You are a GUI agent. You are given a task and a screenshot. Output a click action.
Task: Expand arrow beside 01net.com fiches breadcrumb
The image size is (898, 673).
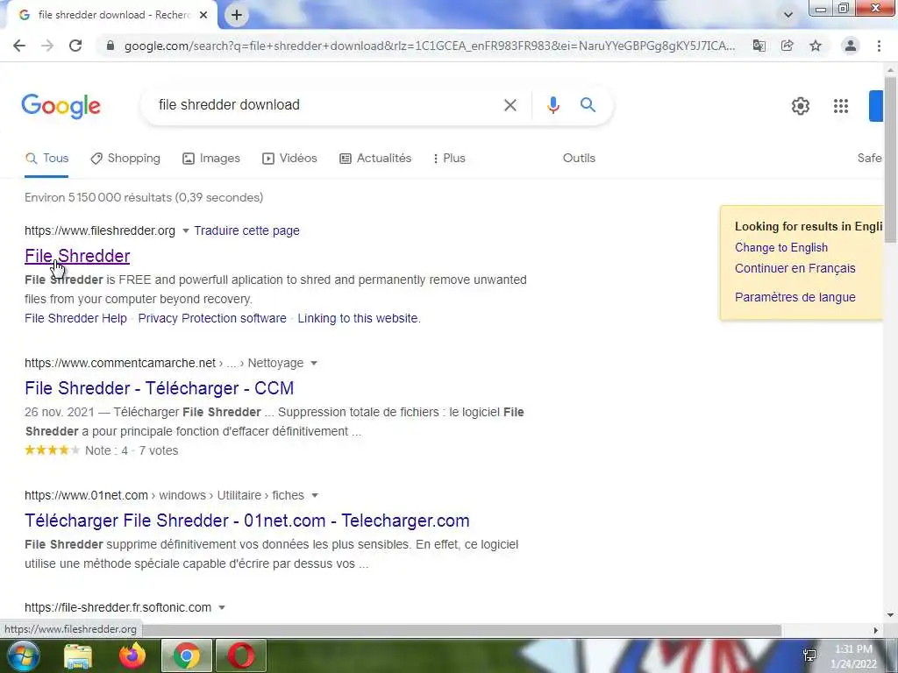315,496
